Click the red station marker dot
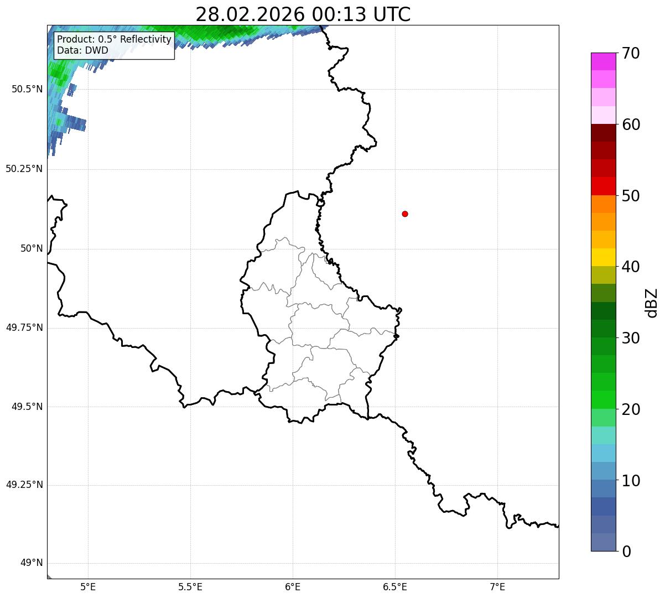This screenshot has width=665, height=598. pyautogui.click(x=405, y=214)
